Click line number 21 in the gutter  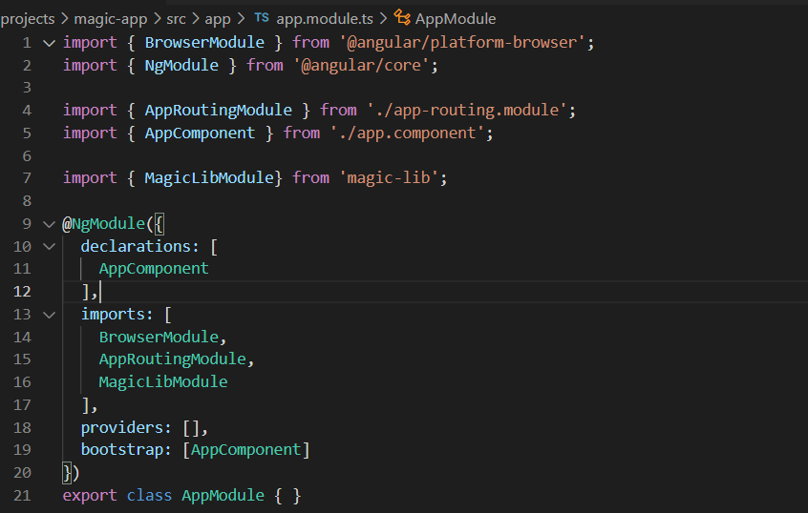coord(22,496)
